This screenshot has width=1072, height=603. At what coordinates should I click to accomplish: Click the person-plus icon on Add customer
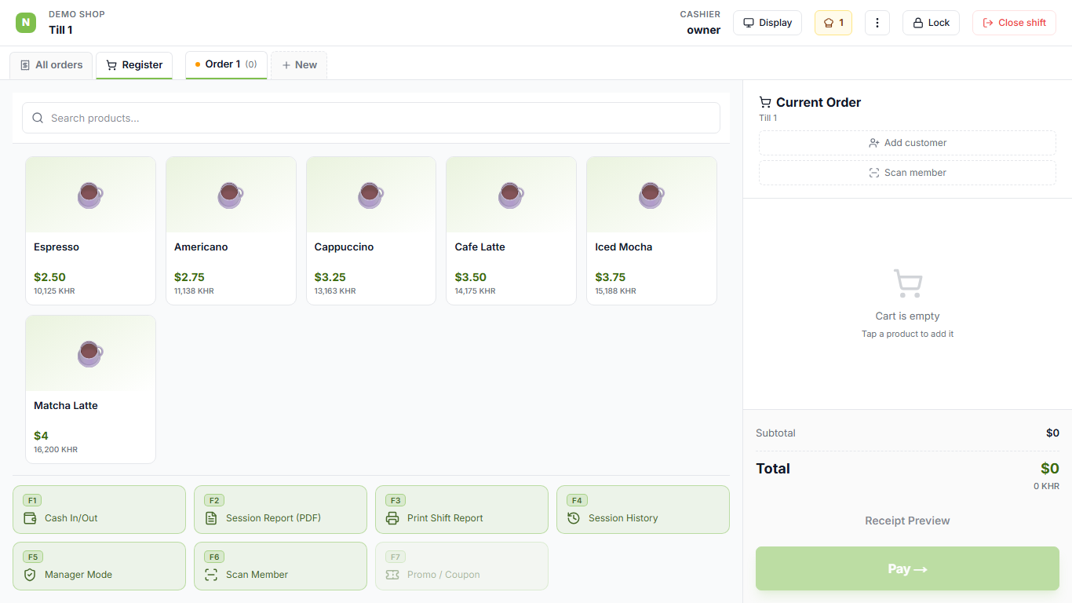pos(874,143)
